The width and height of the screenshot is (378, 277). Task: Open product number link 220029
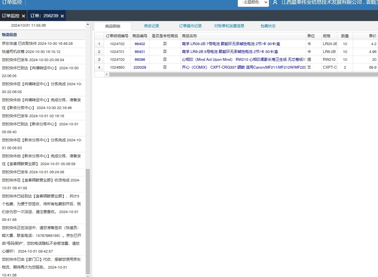point(140,67)
